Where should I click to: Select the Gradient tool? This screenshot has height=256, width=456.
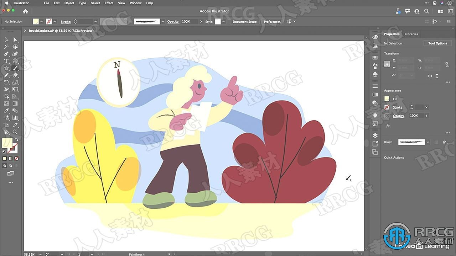pos(15,104)
